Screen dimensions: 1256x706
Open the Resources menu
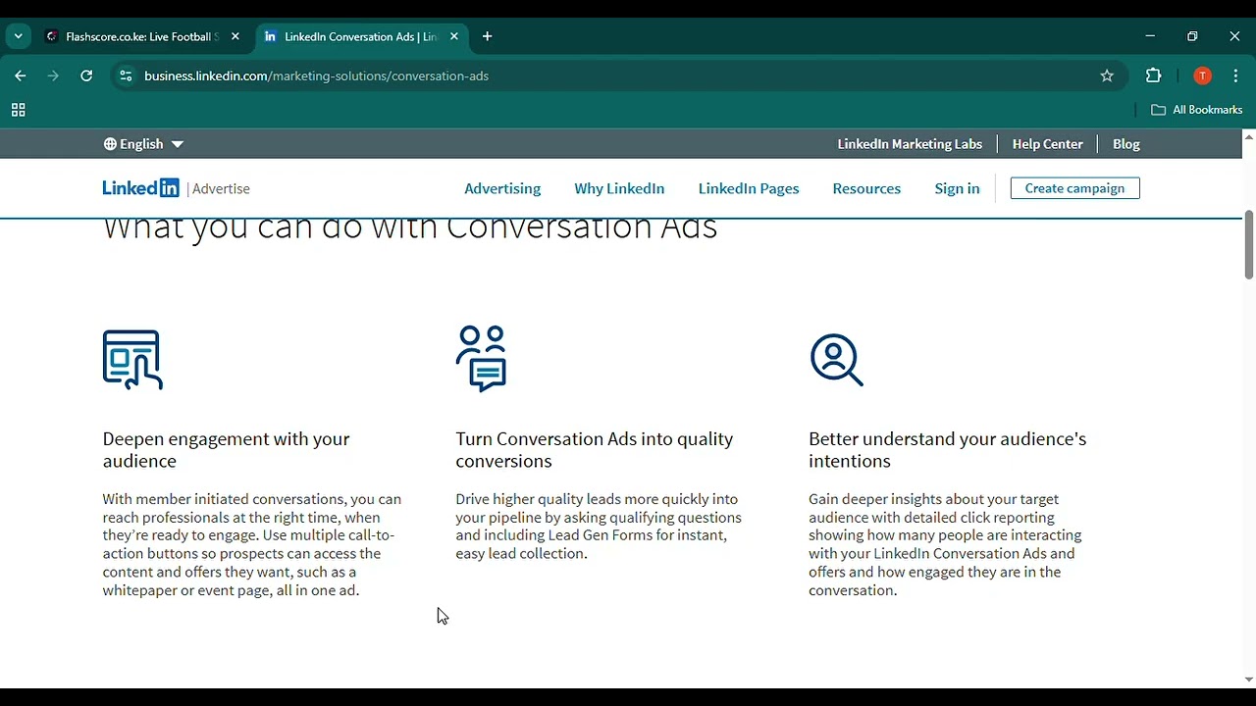[x=866, y=188]
